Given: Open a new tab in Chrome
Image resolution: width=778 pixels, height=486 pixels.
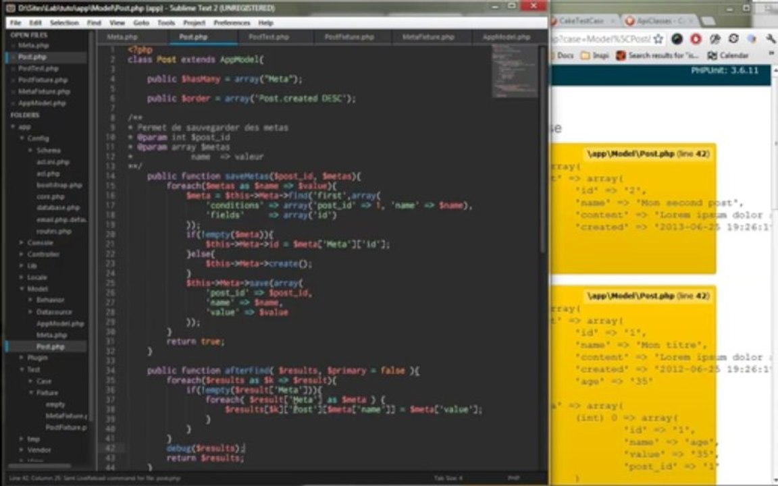Looking at the screenshot, I should pos(708,21).
